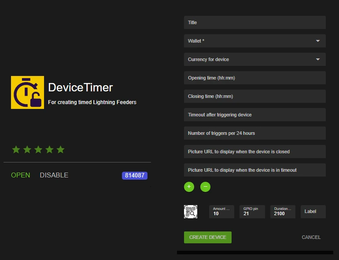The image size is (339, 260).
Task: Open the DeviceTimer extension
Action: pyautogui.click(x=21, y=175)
